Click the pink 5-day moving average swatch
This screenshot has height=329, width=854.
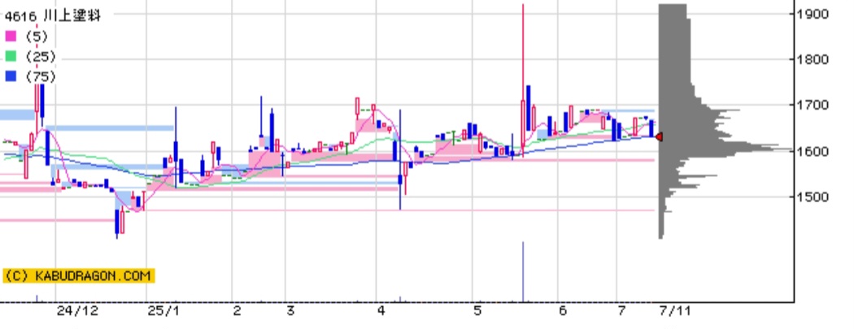(11, 36)
